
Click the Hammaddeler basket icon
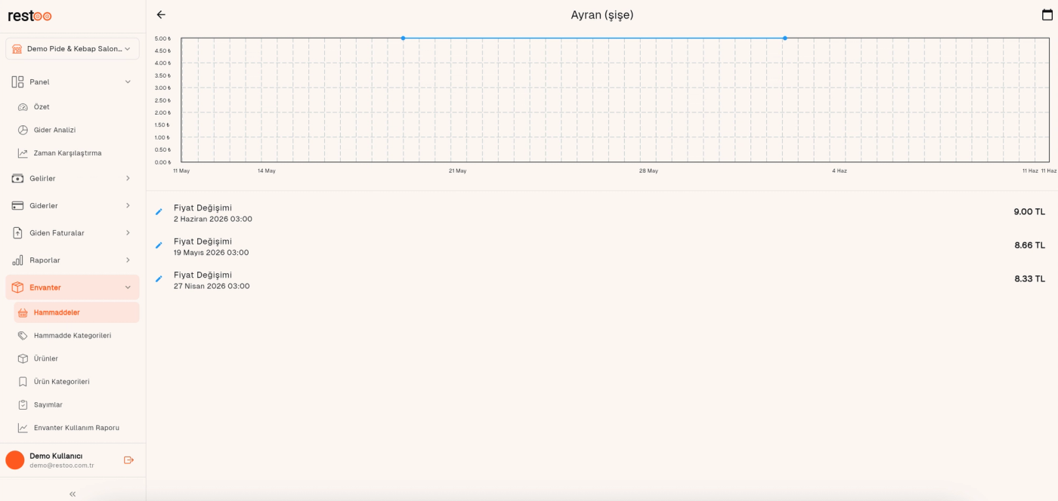coord(23,312)
